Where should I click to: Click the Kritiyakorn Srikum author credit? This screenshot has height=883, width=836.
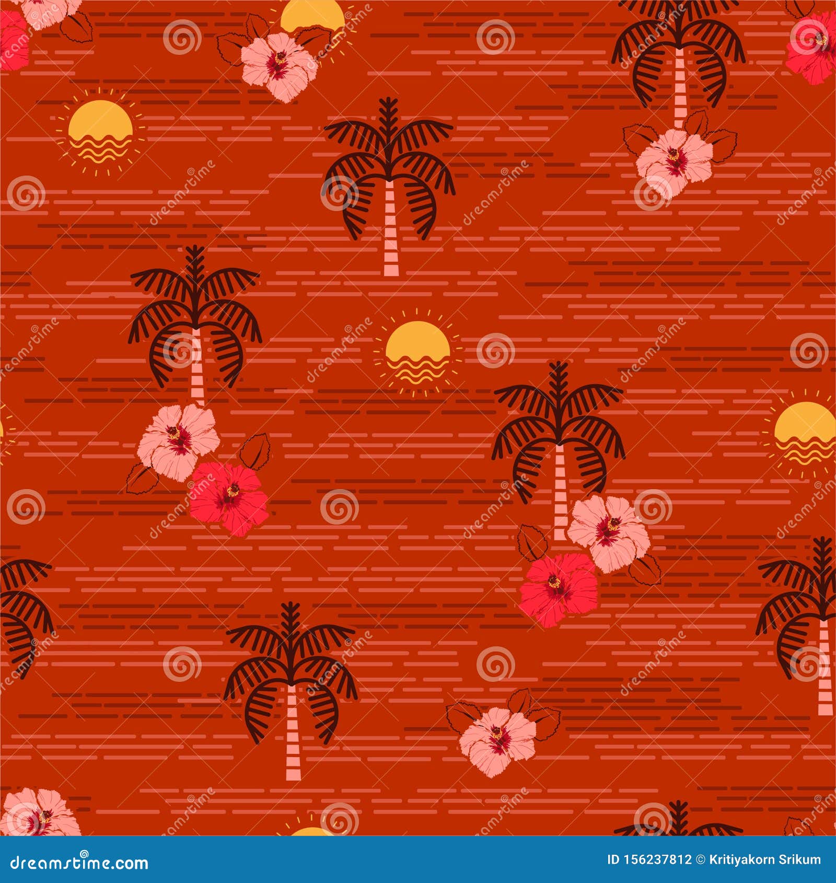[x=765, y=860]
